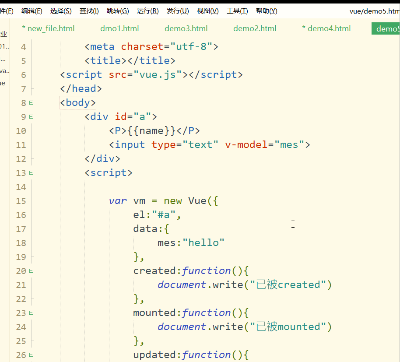Click line number 17 in the gutter

[x=21, y=229]
